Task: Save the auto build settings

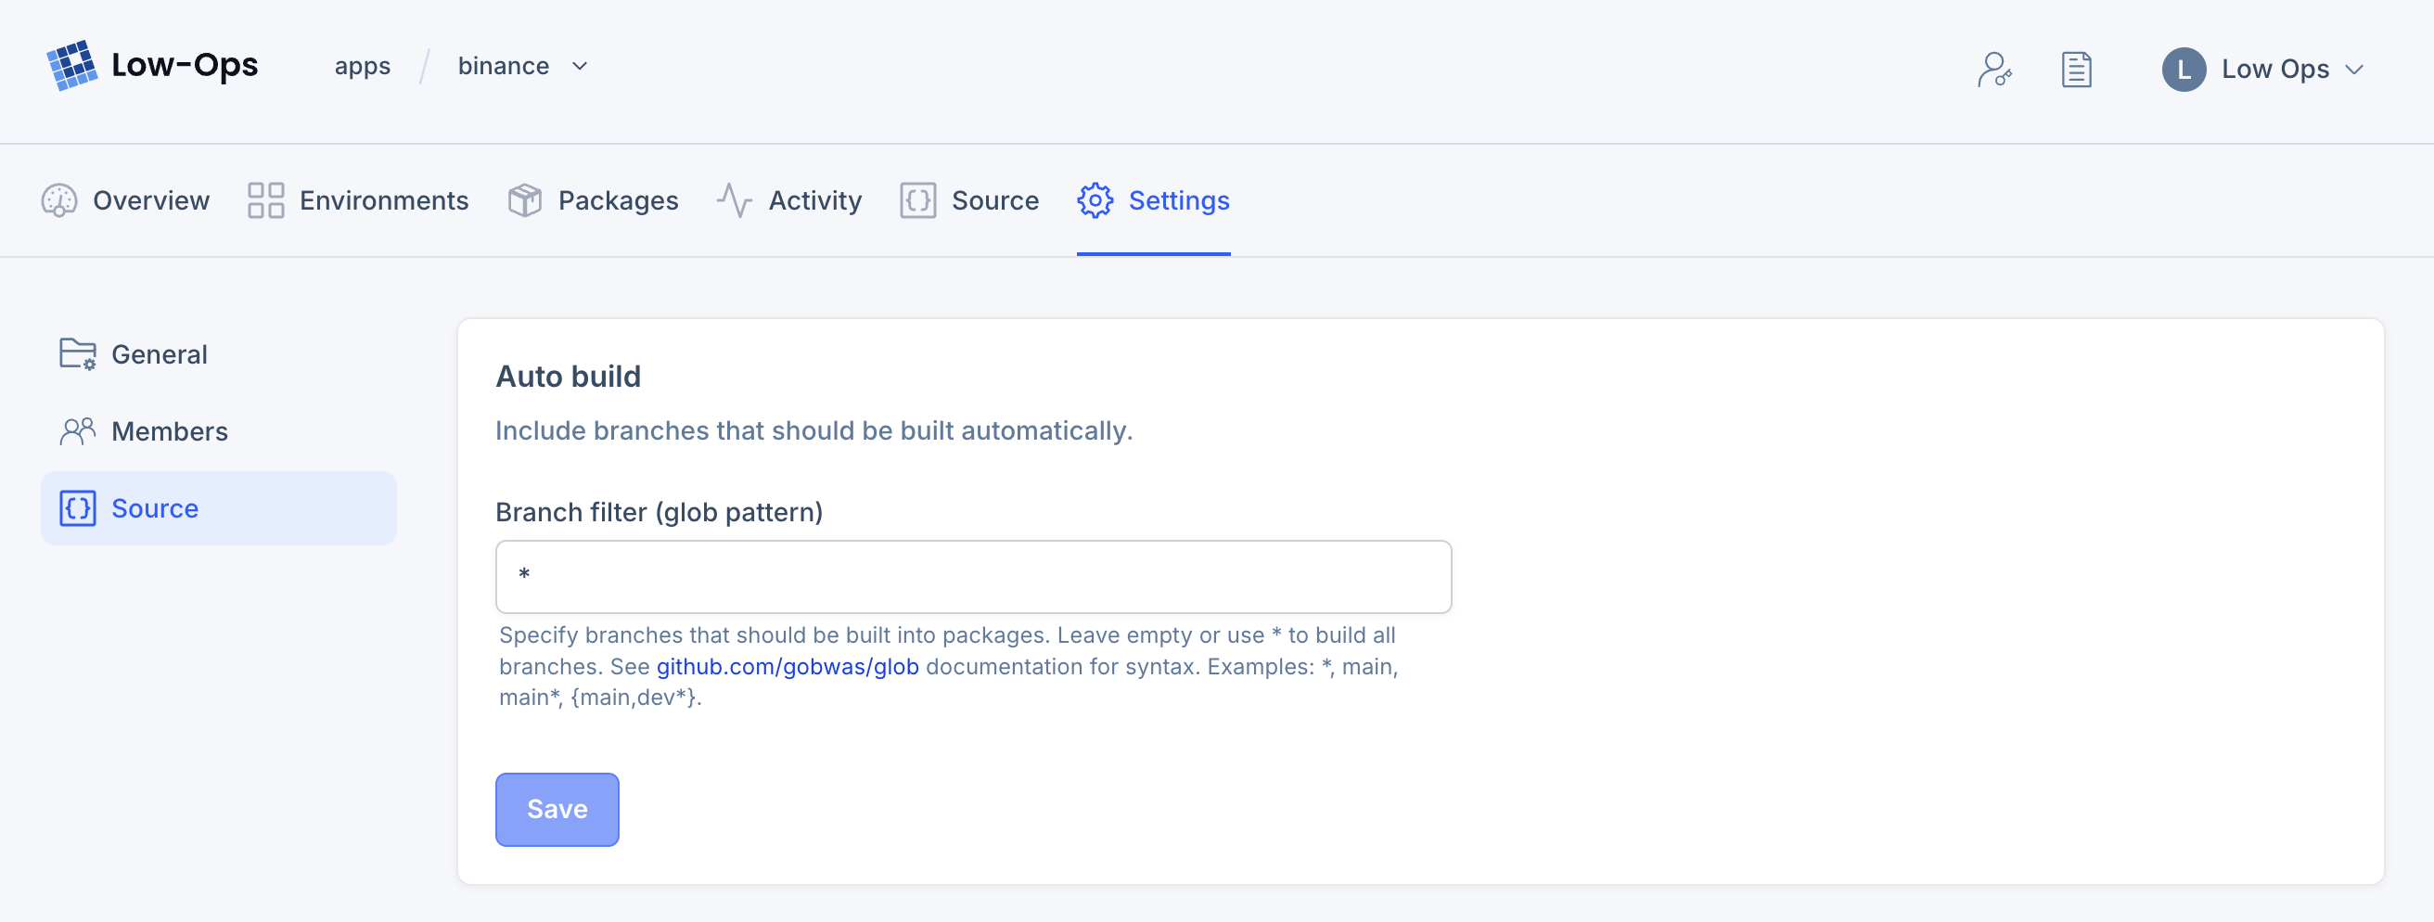Action: (x=557, y=809)
